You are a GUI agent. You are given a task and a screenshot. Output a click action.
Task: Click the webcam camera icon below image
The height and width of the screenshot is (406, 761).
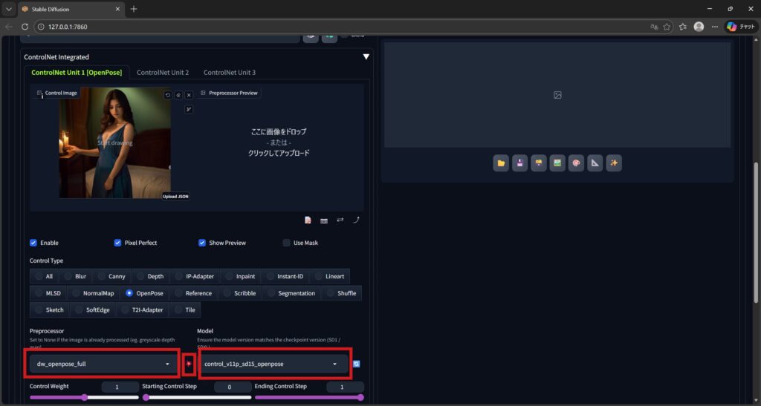[x=324, y=220]
